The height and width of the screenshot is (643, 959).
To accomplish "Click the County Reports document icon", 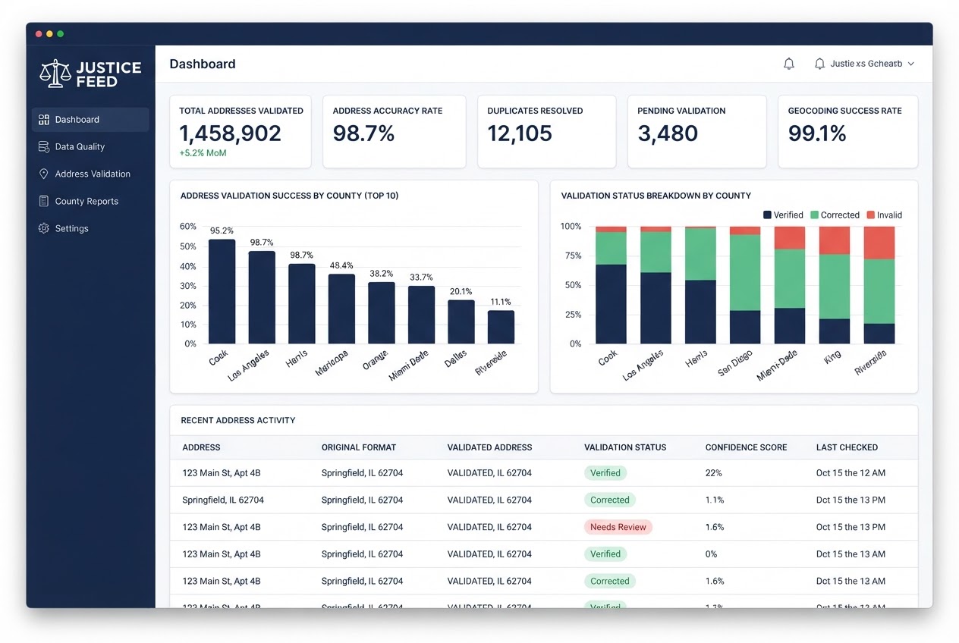I will click(x=44, y=201).
